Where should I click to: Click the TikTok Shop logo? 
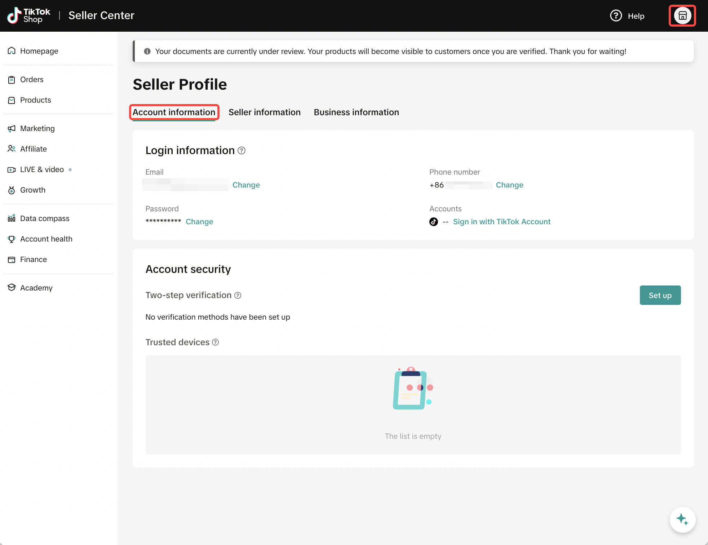point(29,15)
